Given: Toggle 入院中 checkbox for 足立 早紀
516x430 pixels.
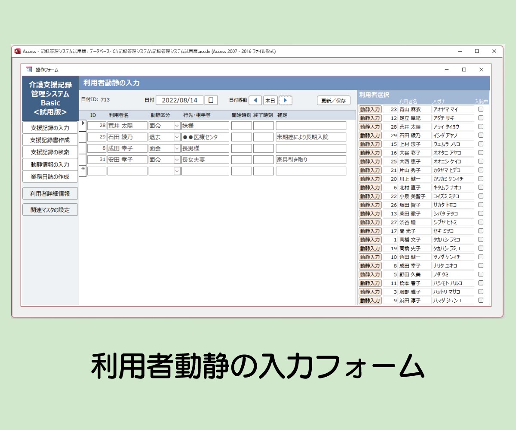Looking at the screenshot, I should click(x=481, y=118).
